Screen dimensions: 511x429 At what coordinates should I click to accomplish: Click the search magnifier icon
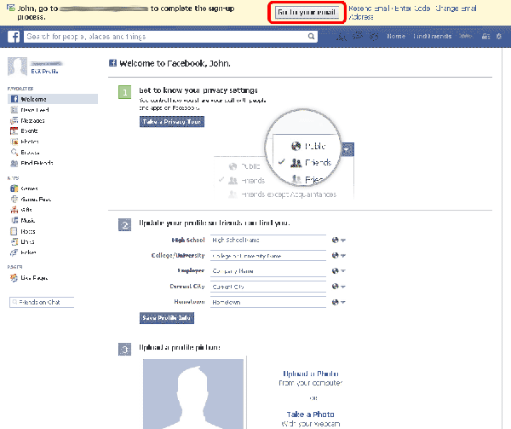[311, 36]
